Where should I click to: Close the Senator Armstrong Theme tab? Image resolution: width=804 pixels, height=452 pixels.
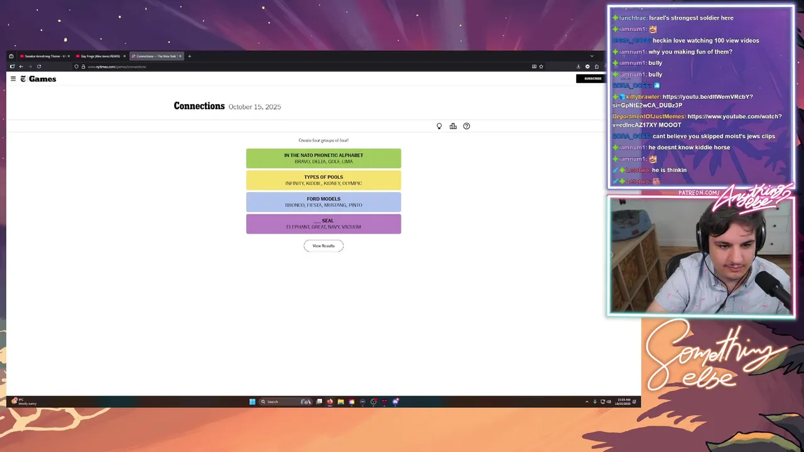pyautogui.click(x=68, y=56)
